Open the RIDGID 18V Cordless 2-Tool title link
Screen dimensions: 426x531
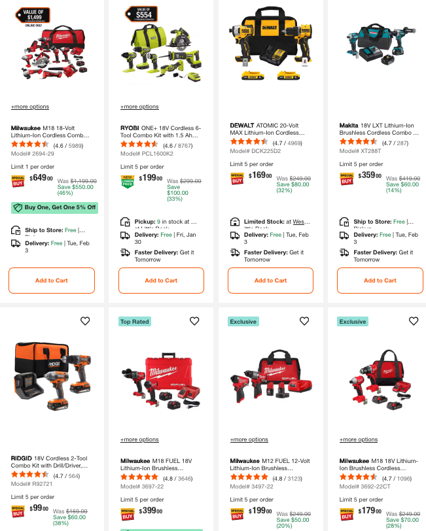coord(49,462)
